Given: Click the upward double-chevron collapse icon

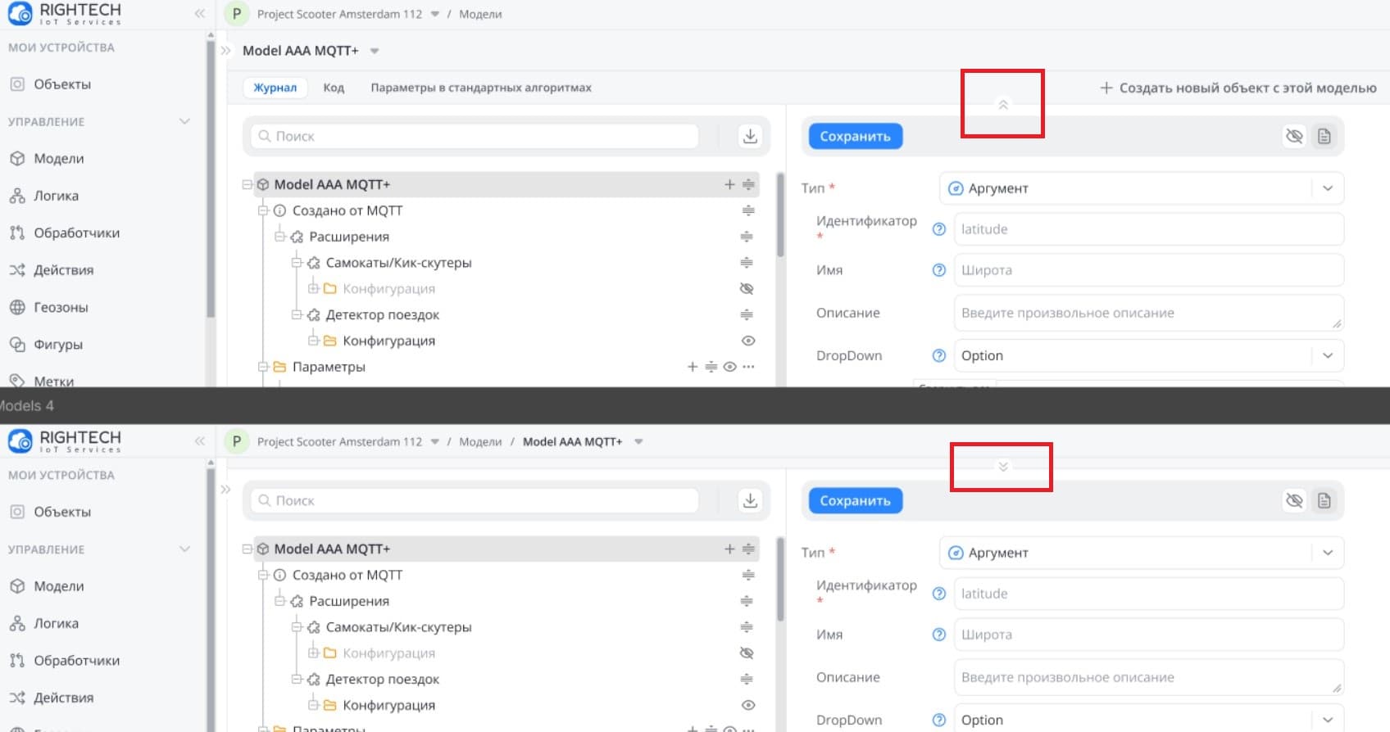Looking at the screenshot, I should pos(1002,105).
